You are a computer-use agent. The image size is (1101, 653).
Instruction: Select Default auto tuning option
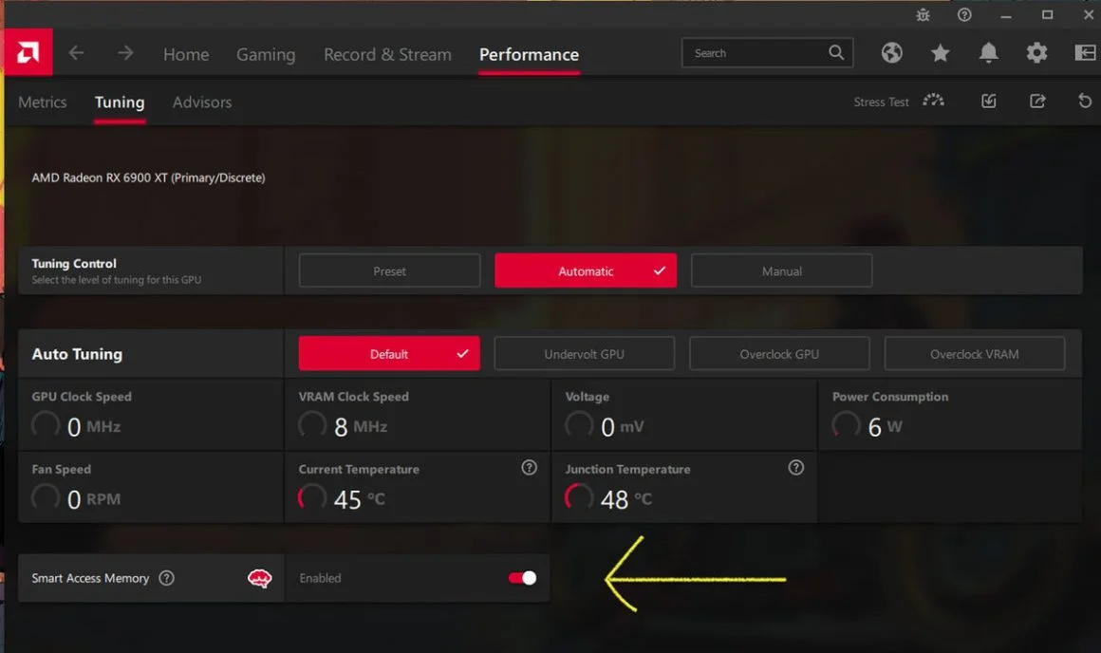click(x=389, y=354)
